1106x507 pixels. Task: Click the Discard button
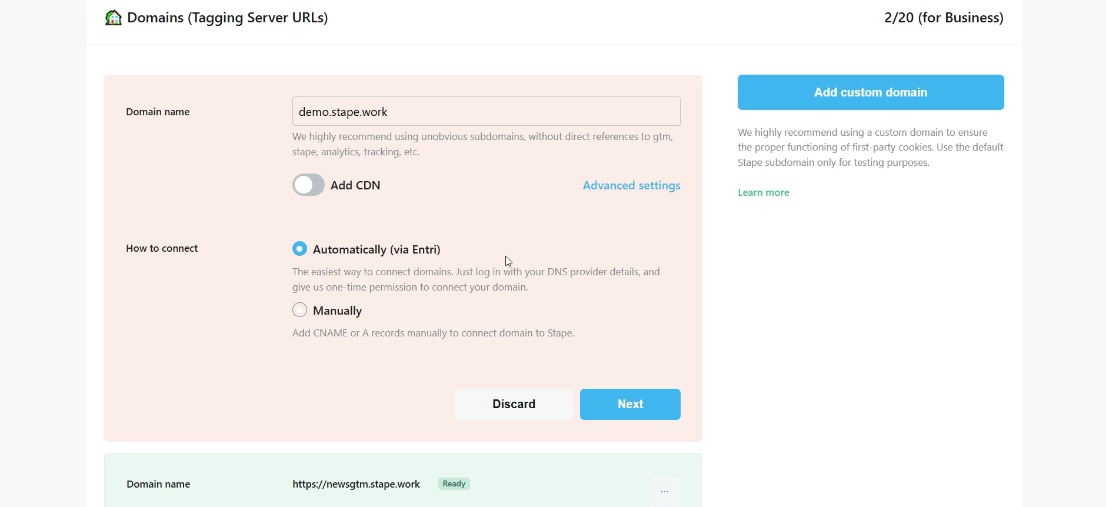pyautogui.click(x=514, y=404)
